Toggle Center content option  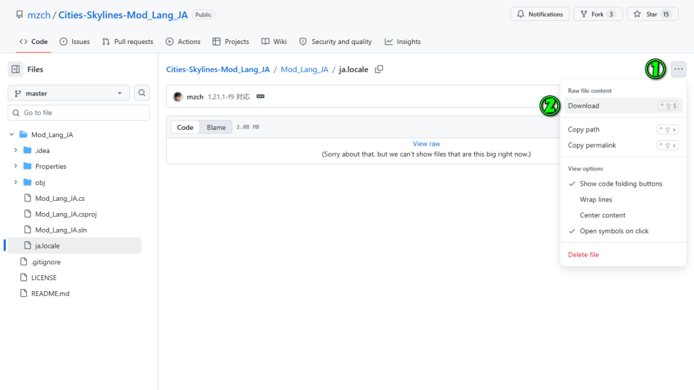click(623, 215)
